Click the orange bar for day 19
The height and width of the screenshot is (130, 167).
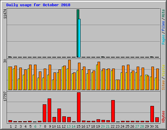coord(99,76)
